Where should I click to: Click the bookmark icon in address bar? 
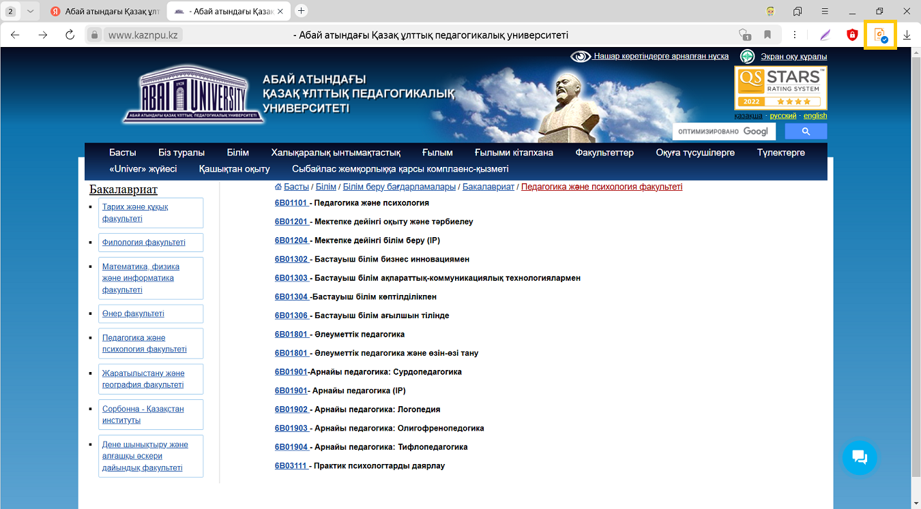coord(767,35)
